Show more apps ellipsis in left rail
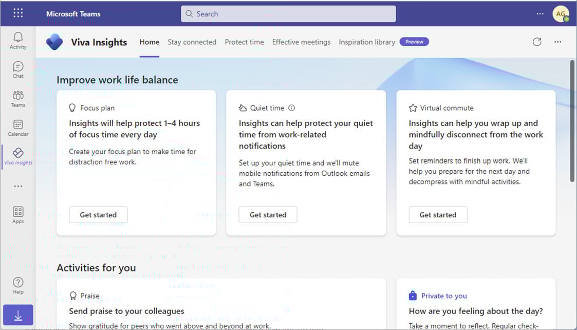Image resolution: width=577 pixels, height=330 pixels. [x=18, y=186]
